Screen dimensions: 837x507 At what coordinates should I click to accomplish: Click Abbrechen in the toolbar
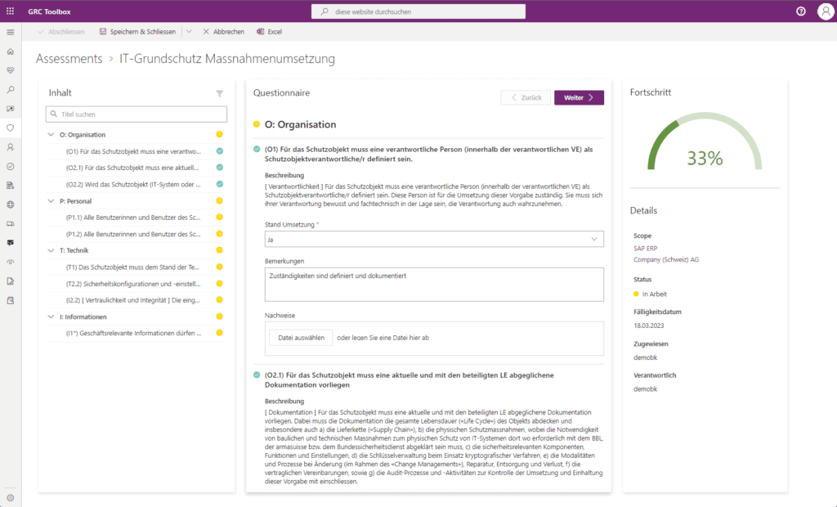click(x=223, y=32)
